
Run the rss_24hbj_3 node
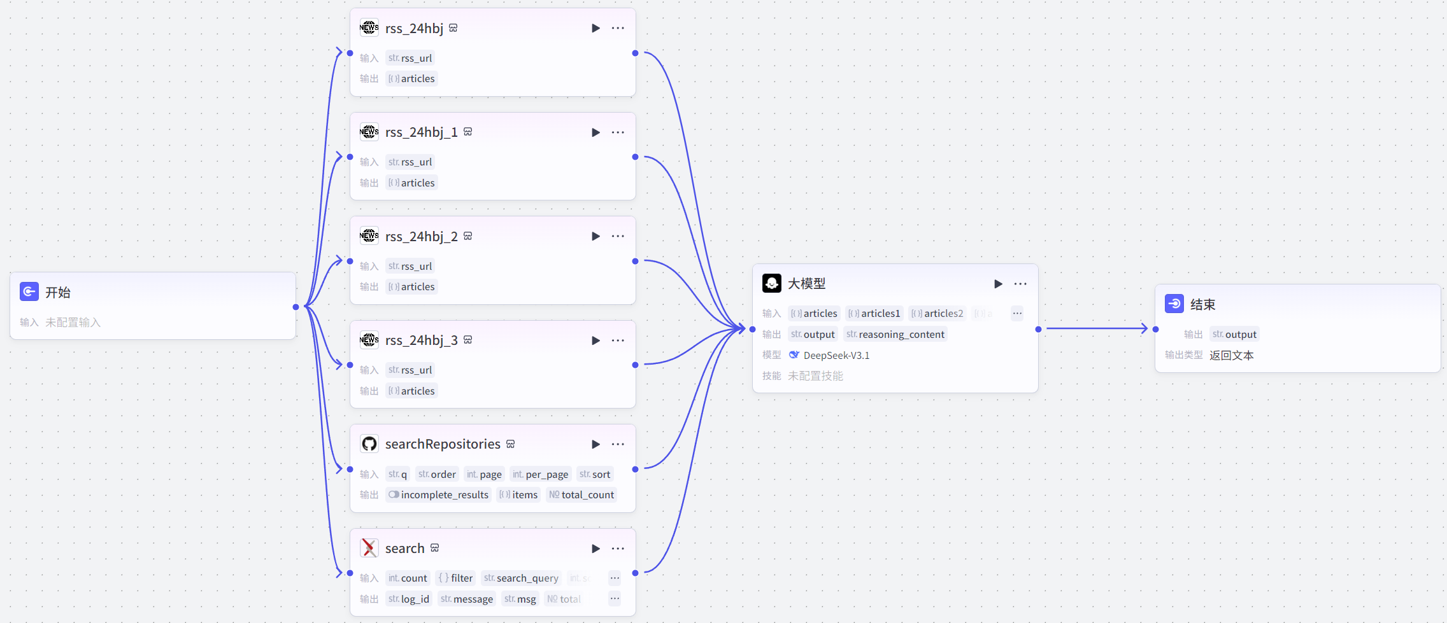coord(595,340)
